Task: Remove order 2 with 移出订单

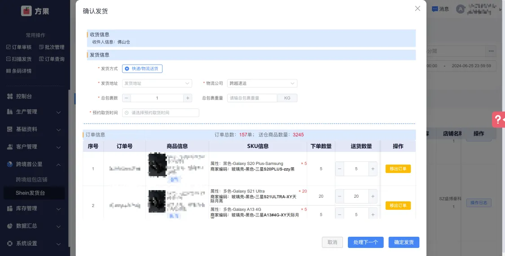Action: coord(398,205)
